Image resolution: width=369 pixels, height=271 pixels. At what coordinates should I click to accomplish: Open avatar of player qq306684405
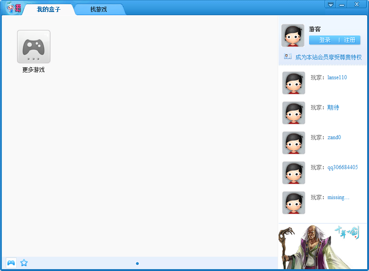click(x=294, y=173)
